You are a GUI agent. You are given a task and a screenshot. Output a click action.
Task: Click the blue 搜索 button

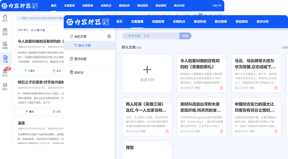(185, 36)
